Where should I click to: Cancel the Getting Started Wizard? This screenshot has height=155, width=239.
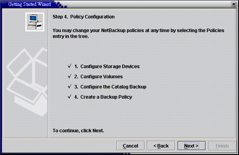[130, 146]
